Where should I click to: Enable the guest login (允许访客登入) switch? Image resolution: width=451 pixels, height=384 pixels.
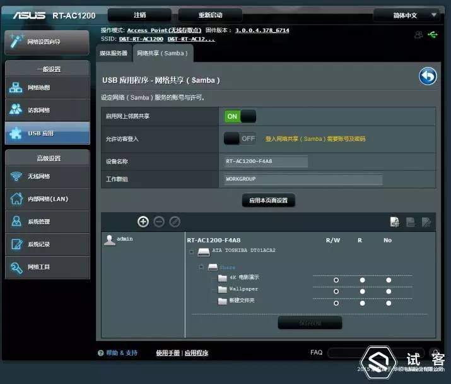[x=240, y=138]
